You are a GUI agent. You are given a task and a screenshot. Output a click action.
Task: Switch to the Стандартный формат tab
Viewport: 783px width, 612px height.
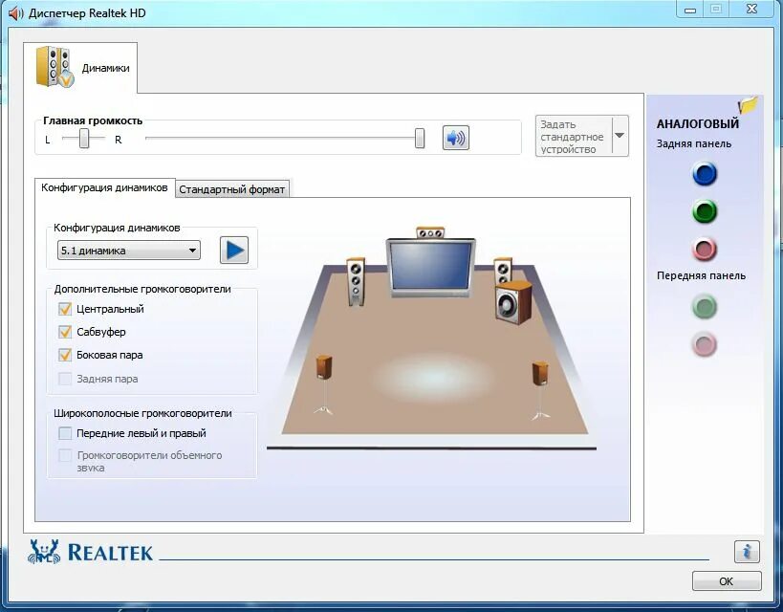[x=232, y=189]
